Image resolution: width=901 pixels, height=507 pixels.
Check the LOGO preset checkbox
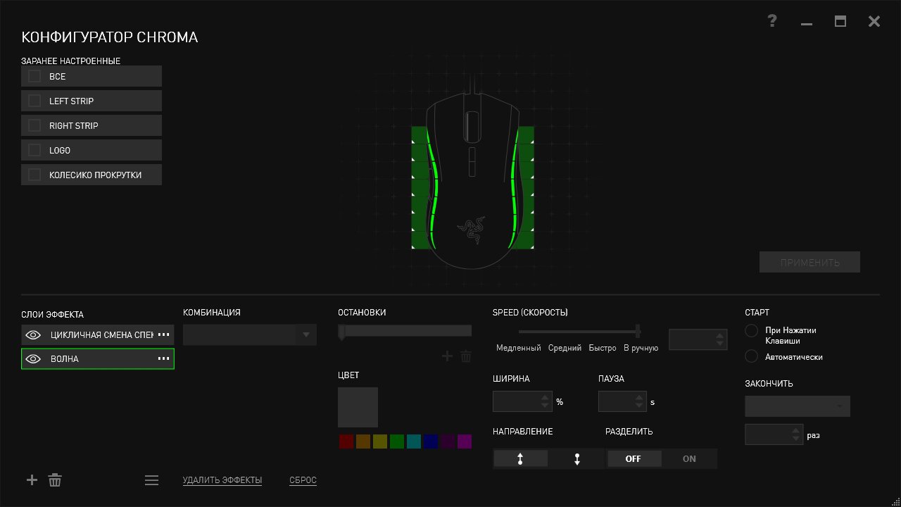pyautogui.click(x=34, y=150)
